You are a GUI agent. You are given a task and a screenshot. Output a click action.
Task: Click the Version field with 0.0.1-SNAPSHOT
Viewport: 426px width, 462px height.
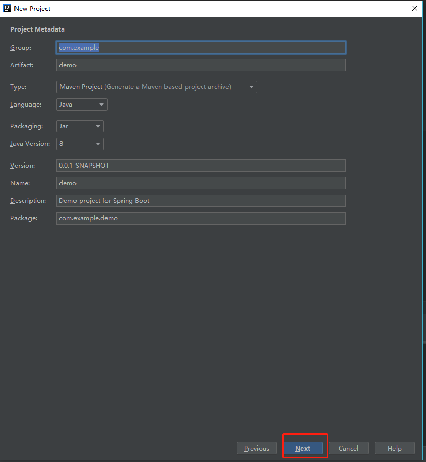[201, 166]
